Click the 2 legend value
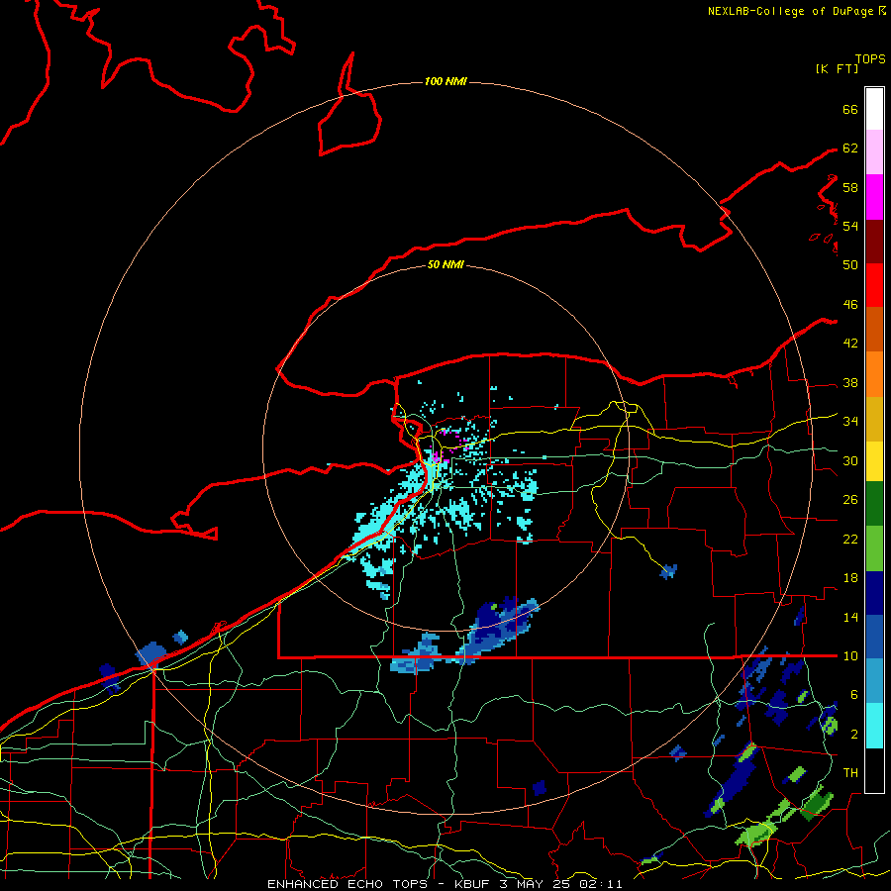891x891 pixels. (854, 735)
